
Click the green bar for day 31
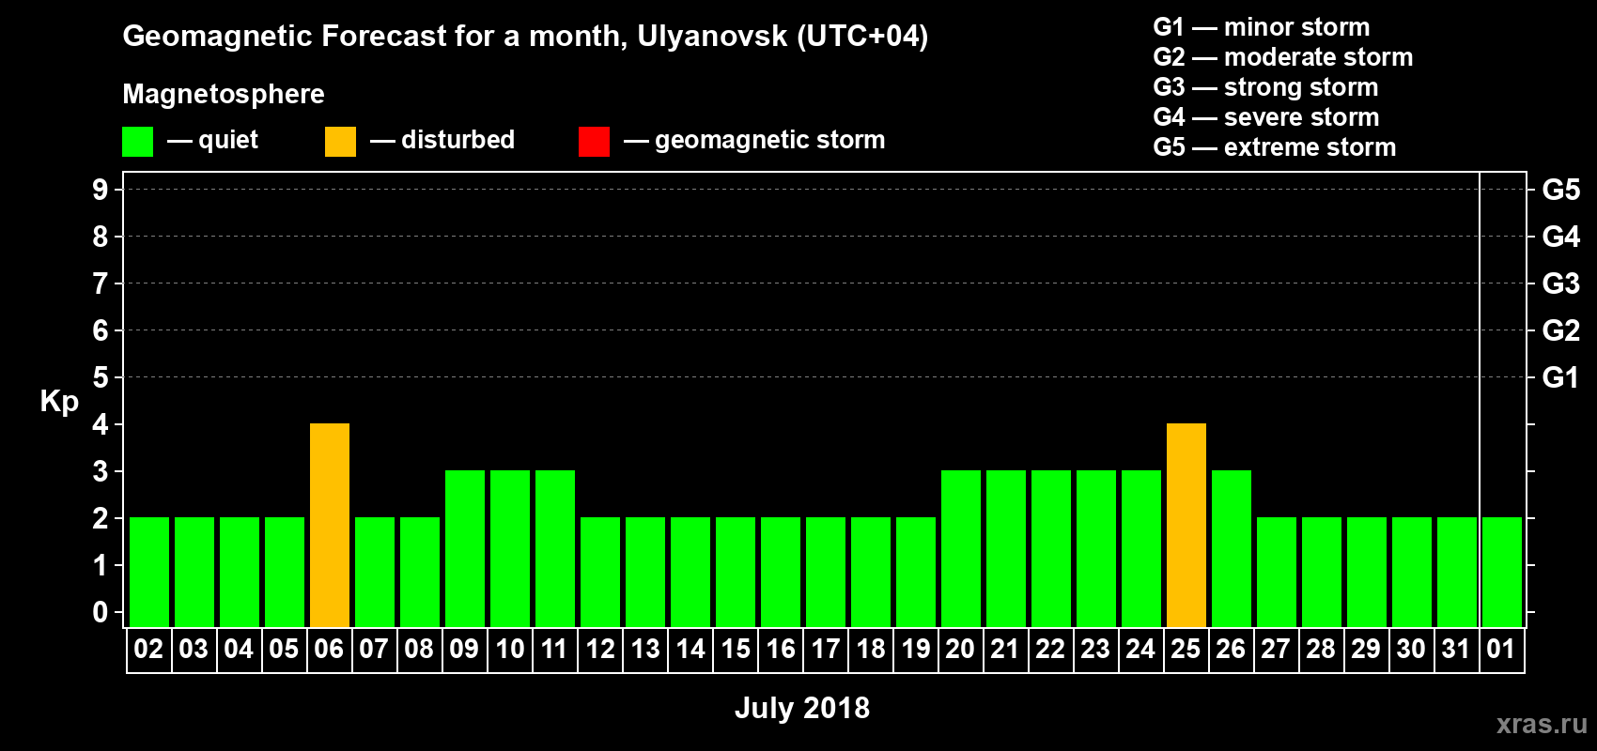coord(1457,572)
